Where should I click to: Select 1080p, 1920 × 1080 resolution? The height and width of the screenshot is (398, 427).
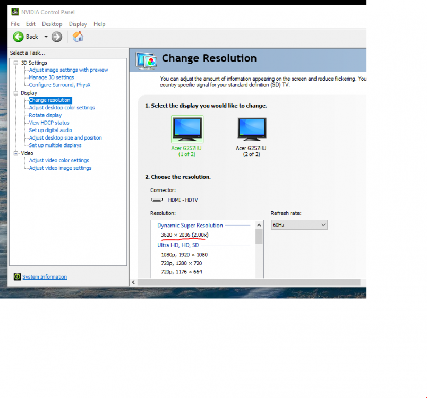click(184, 255)
